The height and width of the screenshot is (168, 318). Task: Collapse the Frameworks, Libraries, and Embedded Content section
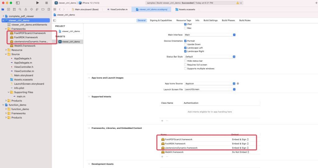click(89, 128)
